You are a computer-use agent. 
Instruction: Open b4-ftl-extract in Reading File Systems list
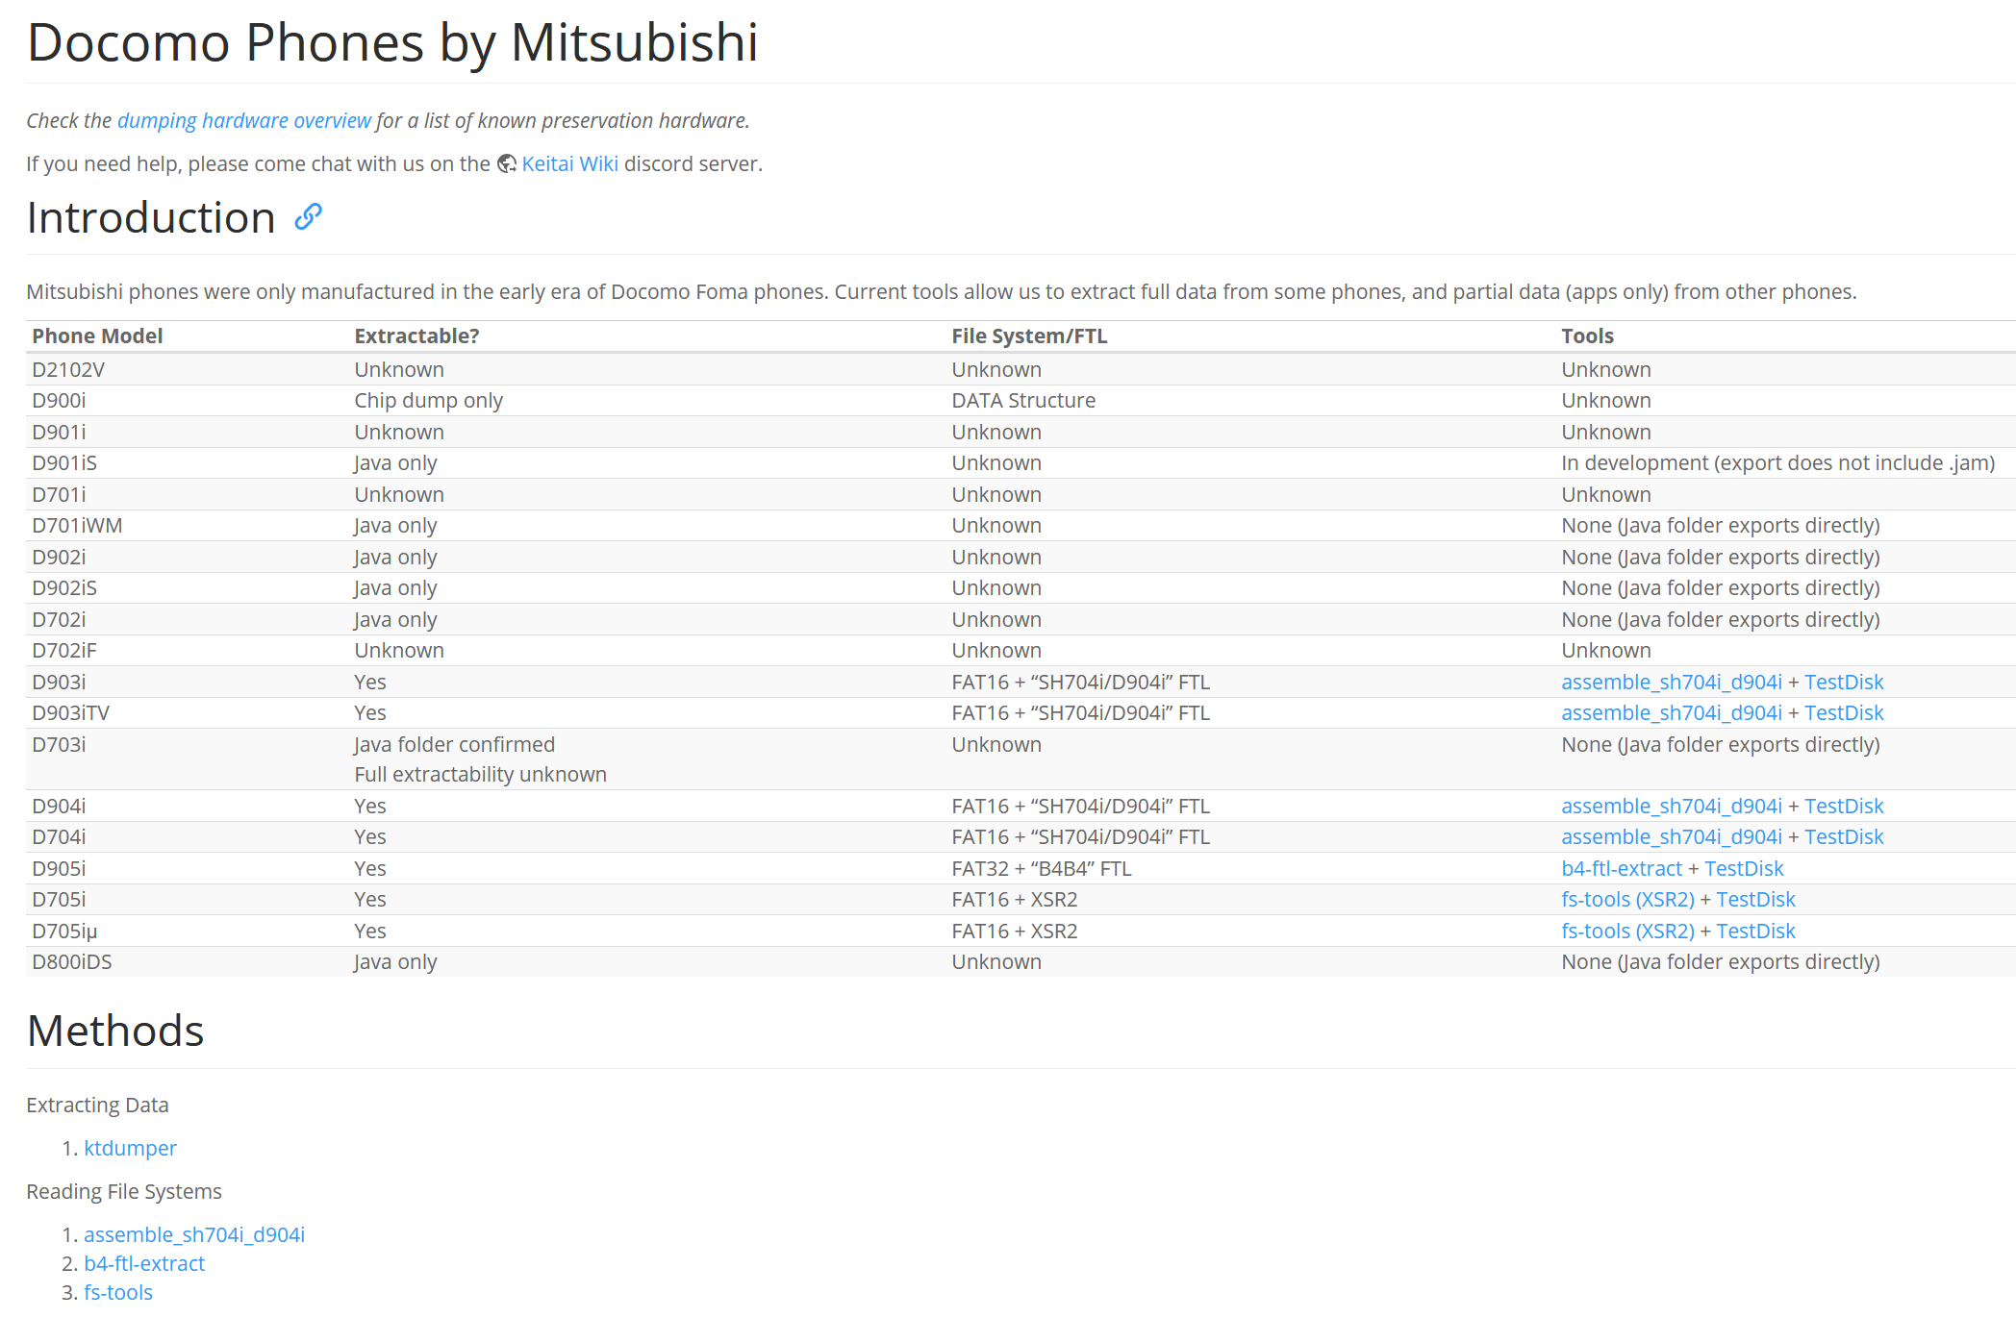coord(144,1264)
